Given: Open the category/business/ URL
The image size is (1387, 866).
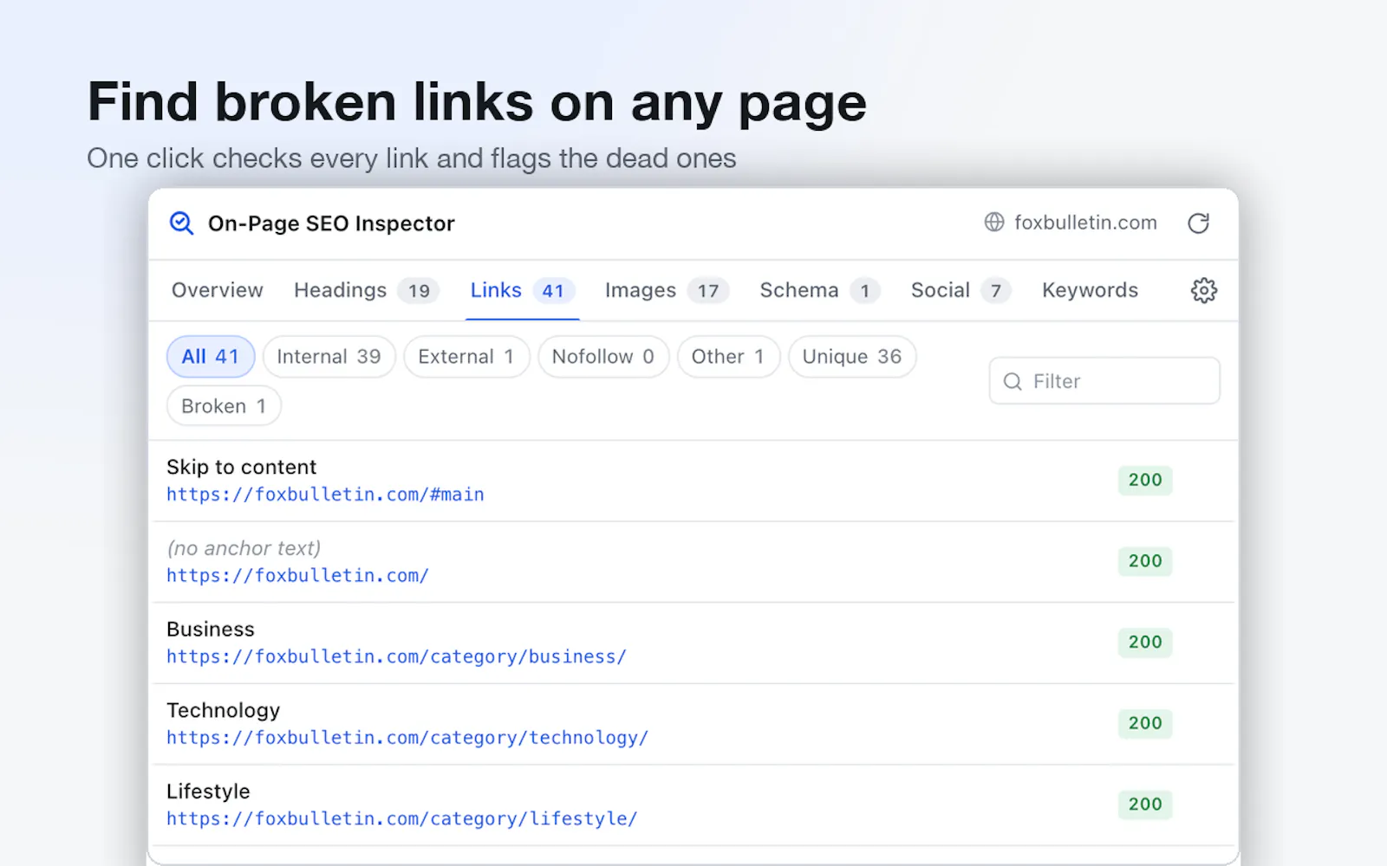Looking at the screenshot, I should point(396,657).
